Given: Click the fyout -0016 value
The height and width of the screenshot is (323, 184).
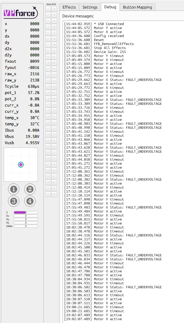Looking at the screenshot, I should tap(34, 68).
